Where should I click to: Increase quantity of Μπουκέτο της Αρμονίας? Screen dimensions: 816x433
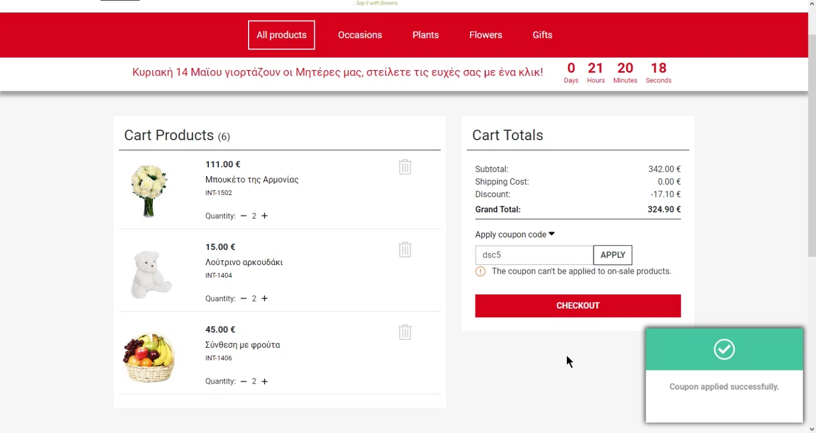tap(264, 216)
